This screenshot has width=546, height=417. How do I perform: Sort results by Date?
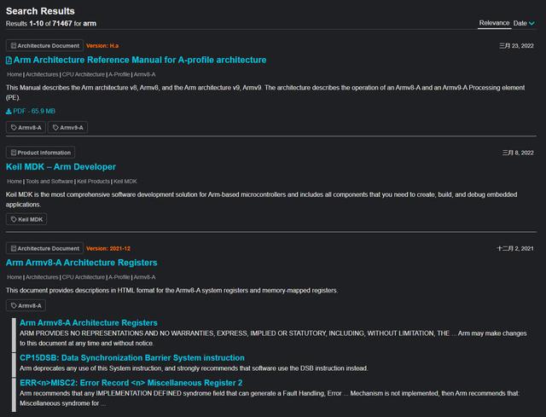pyautogui.click(x=520, y=23)
